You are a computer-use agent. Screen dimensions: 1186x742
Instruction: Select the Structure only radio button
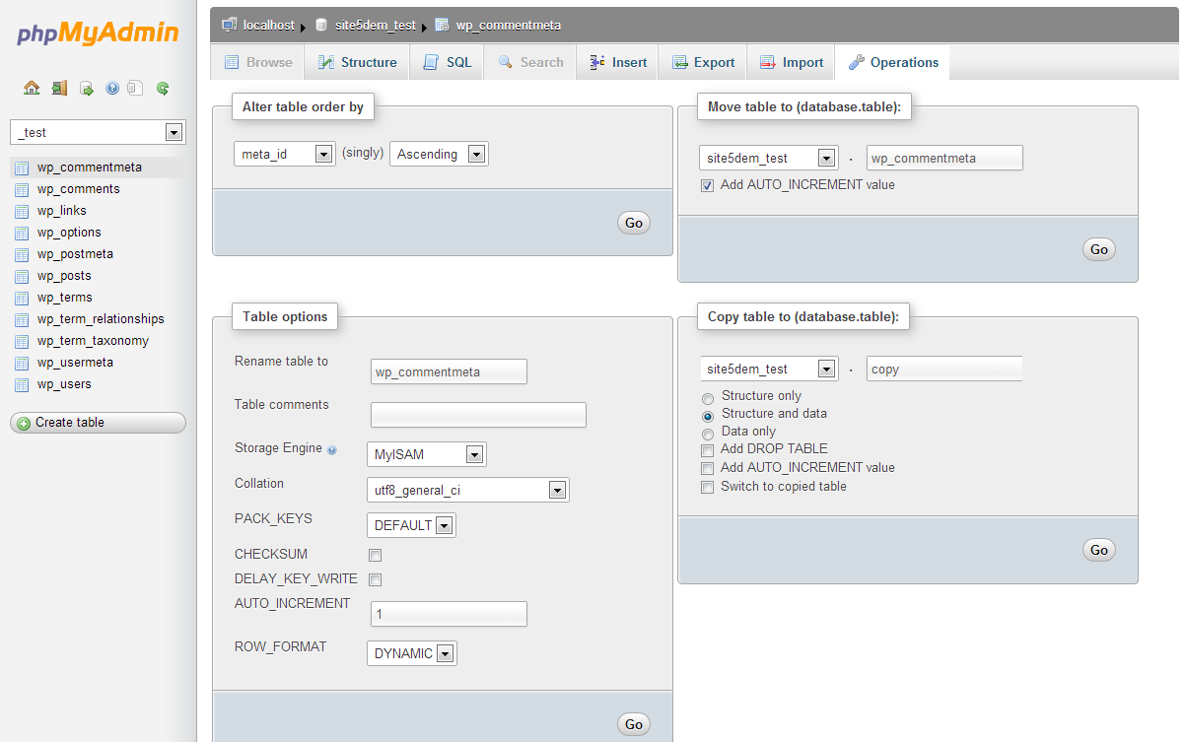(707, 398)
